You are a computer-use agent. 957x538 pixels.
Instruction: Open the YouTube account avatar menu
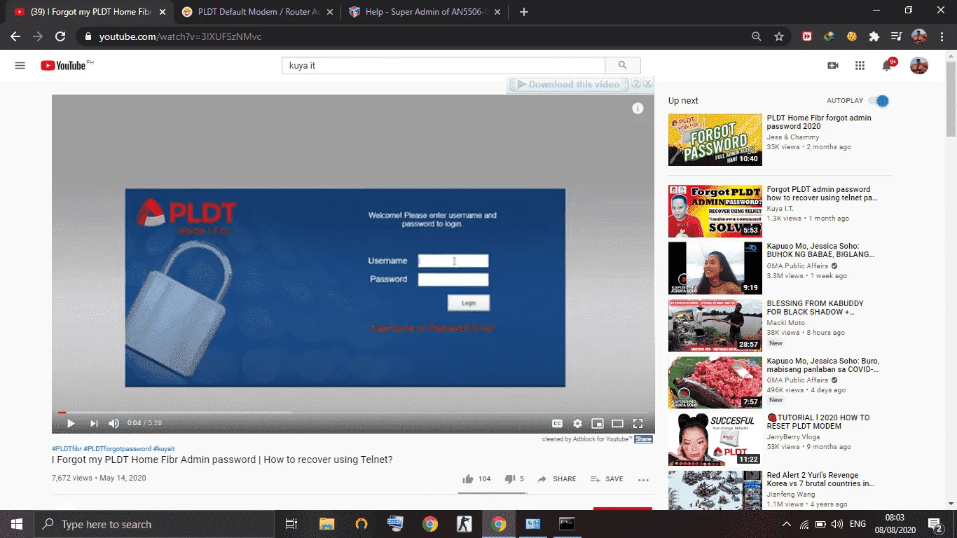pyautogui.click(x=918, y=65)
